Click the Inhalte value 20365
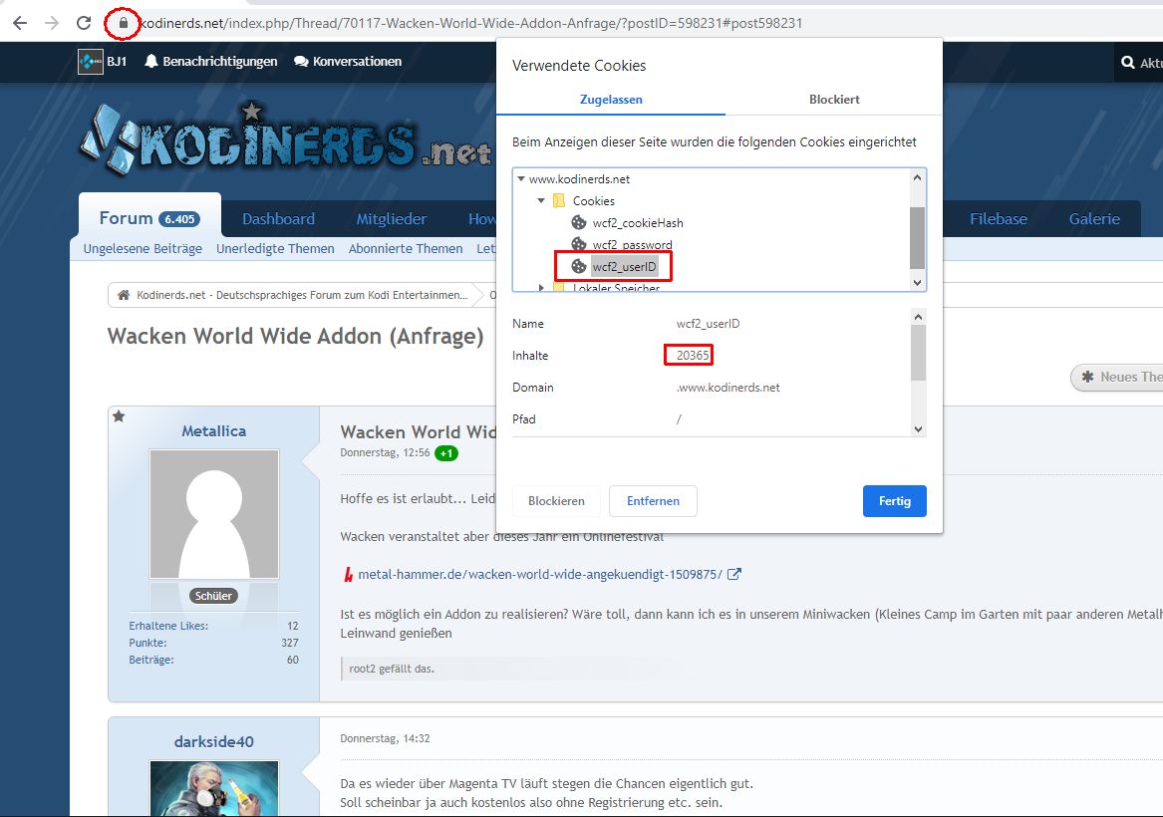 (x=693, y=356)
